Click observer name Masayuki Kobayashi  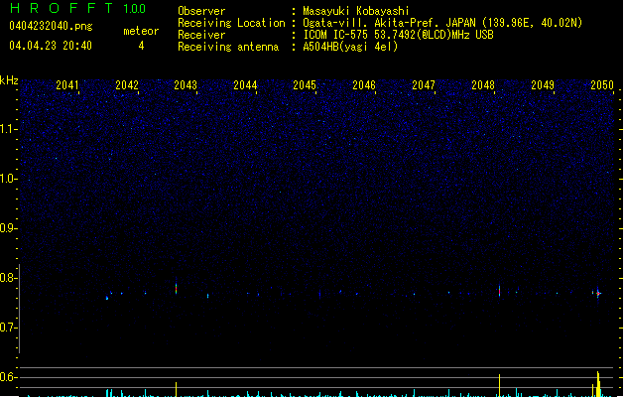click(356, 11)
